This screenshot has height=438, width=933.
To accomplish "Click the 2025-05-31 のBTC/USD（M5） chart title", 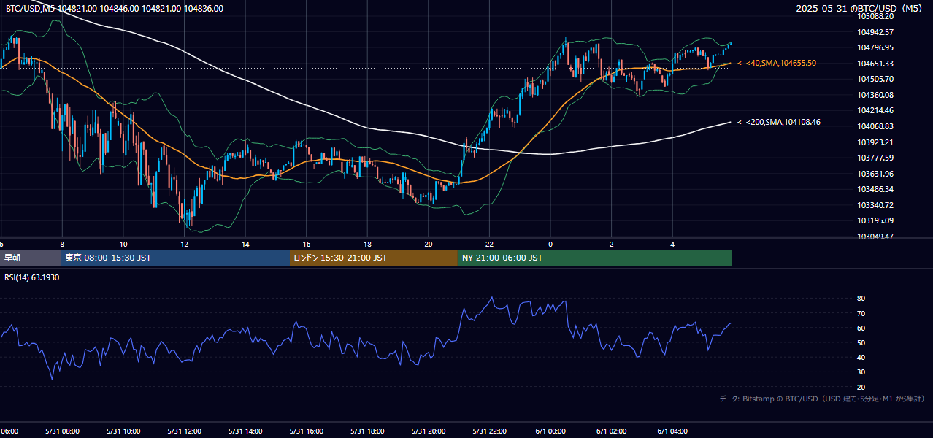I will [860, 9].
